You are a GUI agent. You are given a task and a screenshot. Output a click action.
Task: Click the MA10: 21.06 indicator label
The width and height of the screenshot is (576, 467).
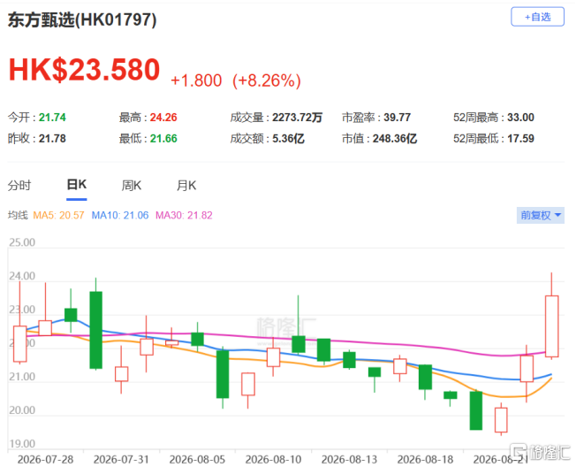point(120,215)
